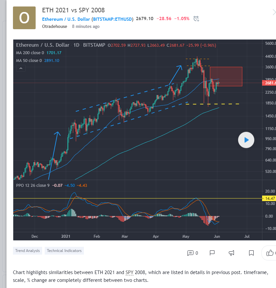Click the megaphone promote icon
276x288 pixels.
point(232,253)
